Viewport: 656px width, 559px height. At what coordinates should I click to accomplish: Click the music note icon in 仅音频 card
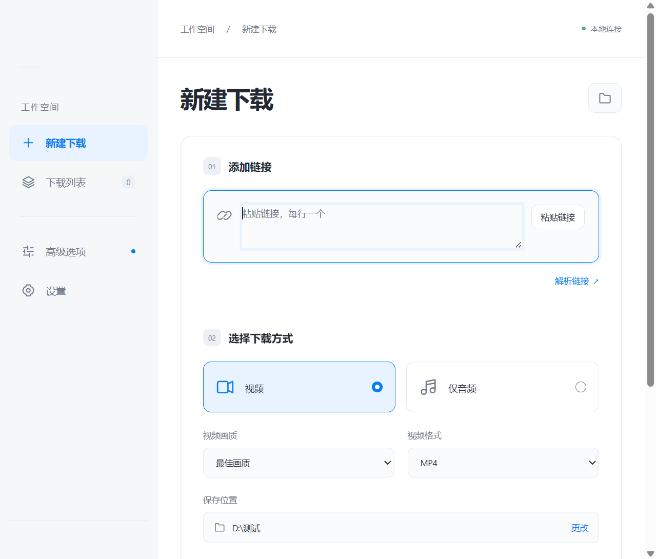[428, 387]
